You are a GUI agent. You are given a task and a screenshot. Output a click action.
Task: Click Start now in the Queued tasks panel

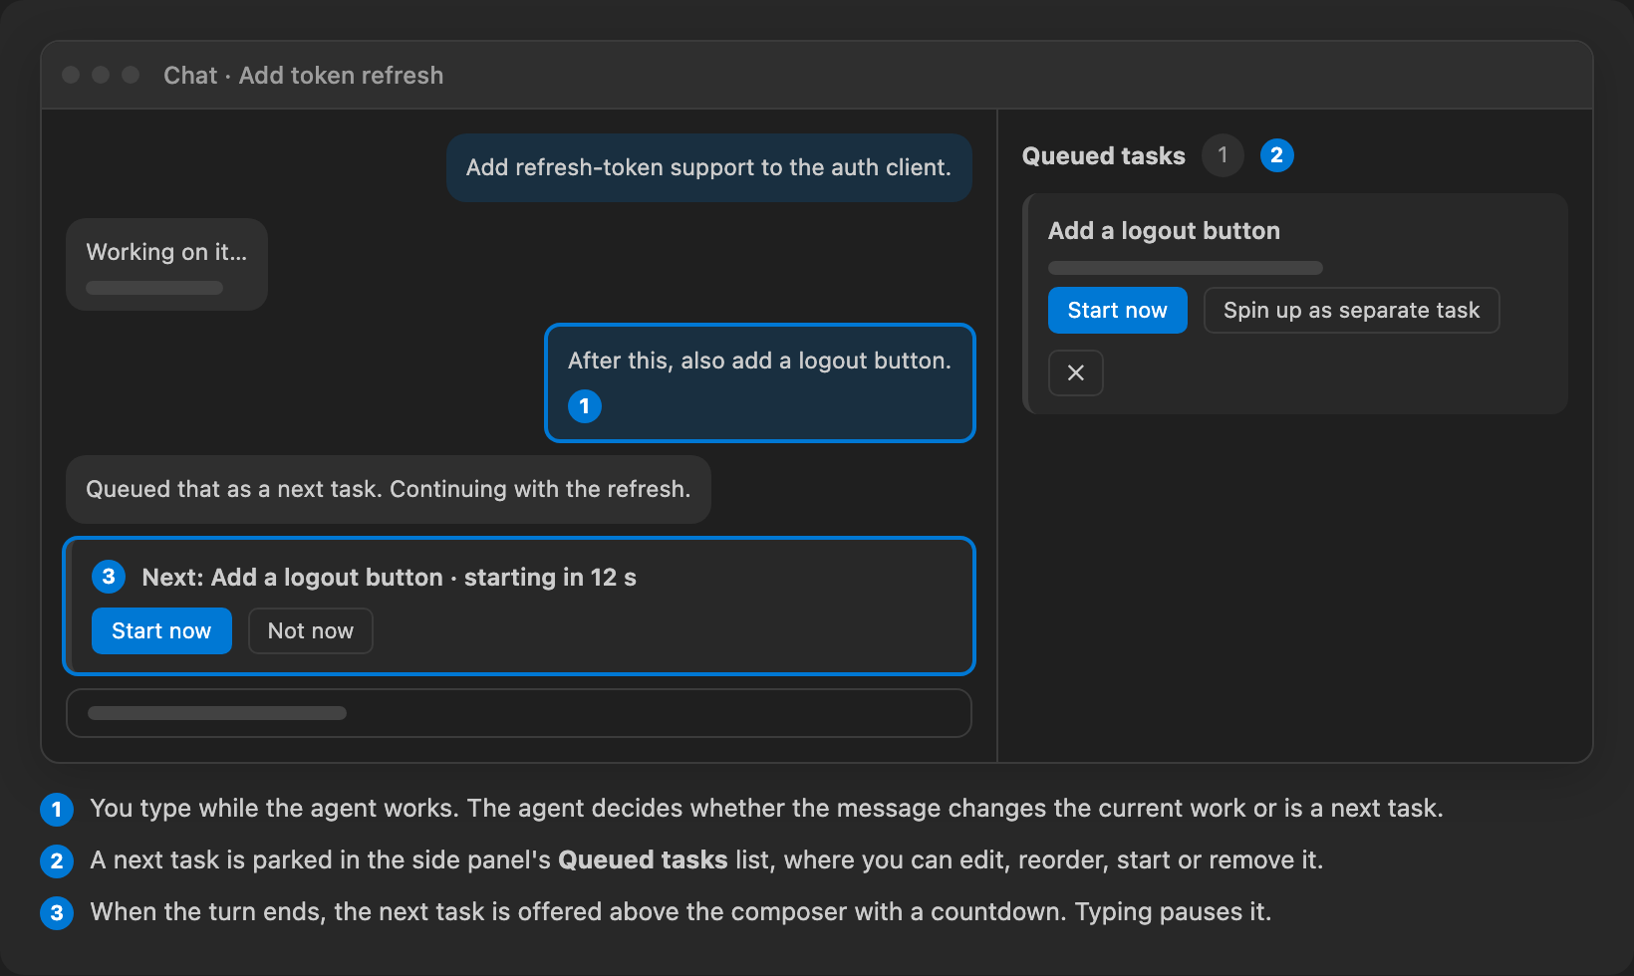point(1117,310)
